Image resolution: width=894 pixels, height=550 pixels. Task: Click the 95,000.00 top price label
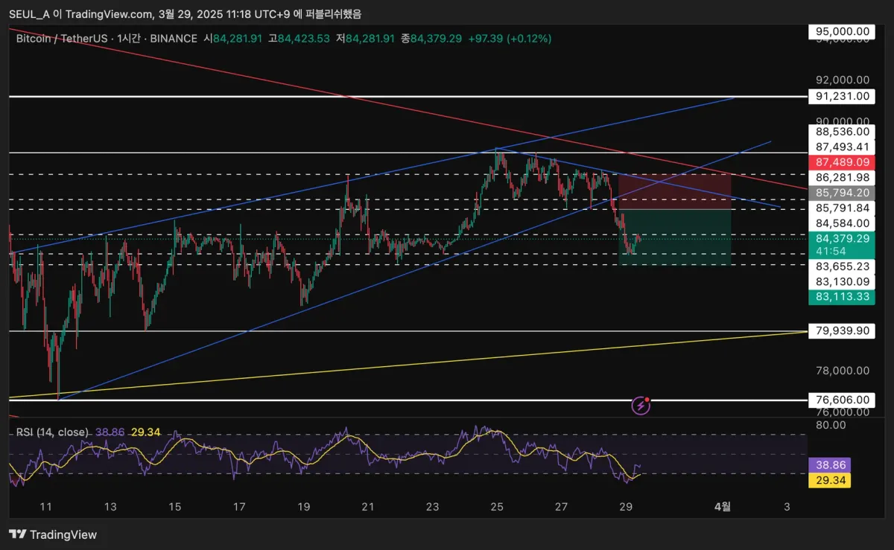pos(842,31)
